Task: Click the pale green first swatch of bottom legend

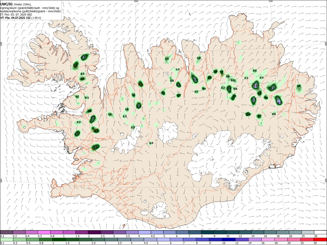Action: pos(6,240)
